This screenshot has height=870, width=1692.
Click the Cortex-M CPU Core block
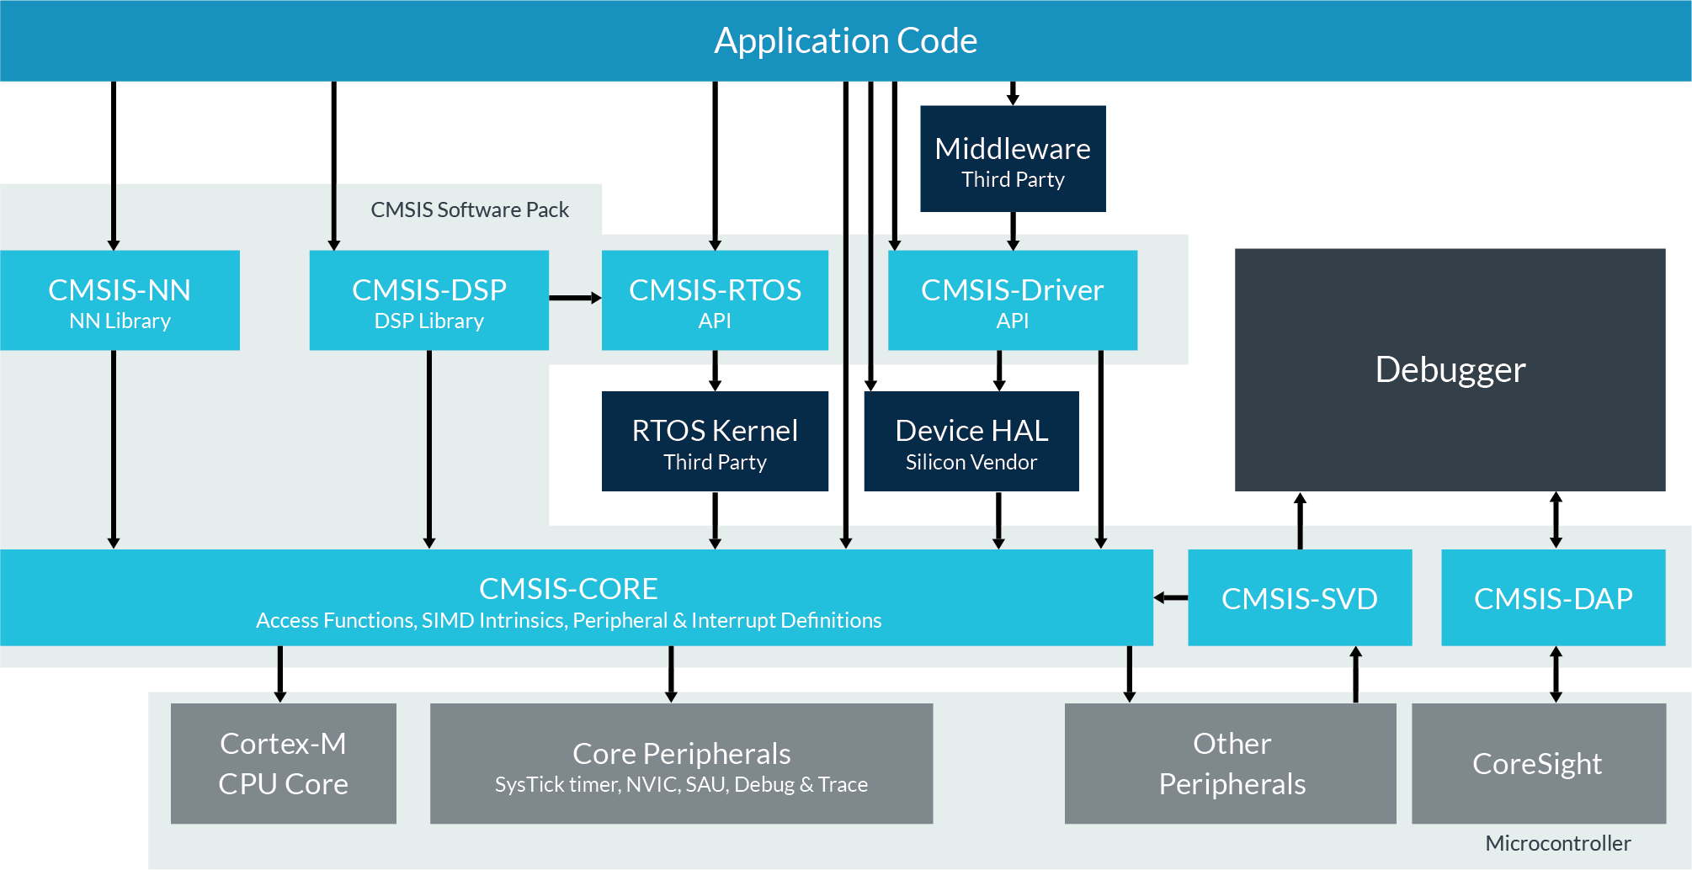tap(283, 763)
